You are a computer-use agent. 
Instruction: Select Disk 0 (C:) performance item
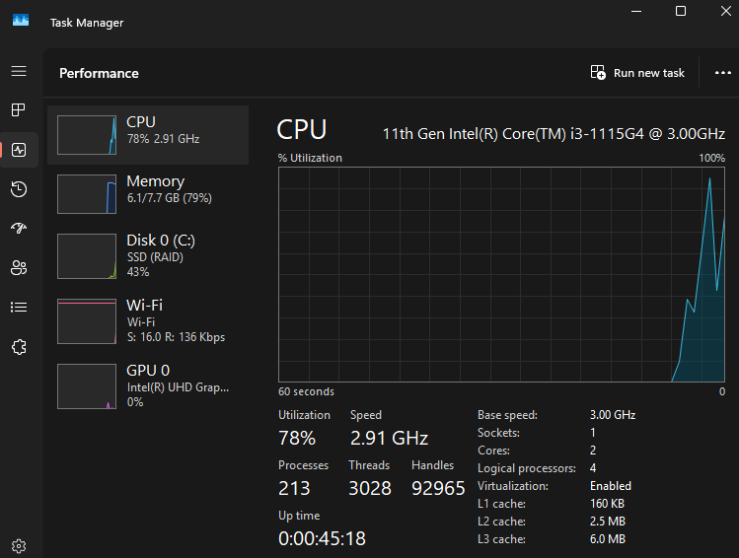coord(148,255)
